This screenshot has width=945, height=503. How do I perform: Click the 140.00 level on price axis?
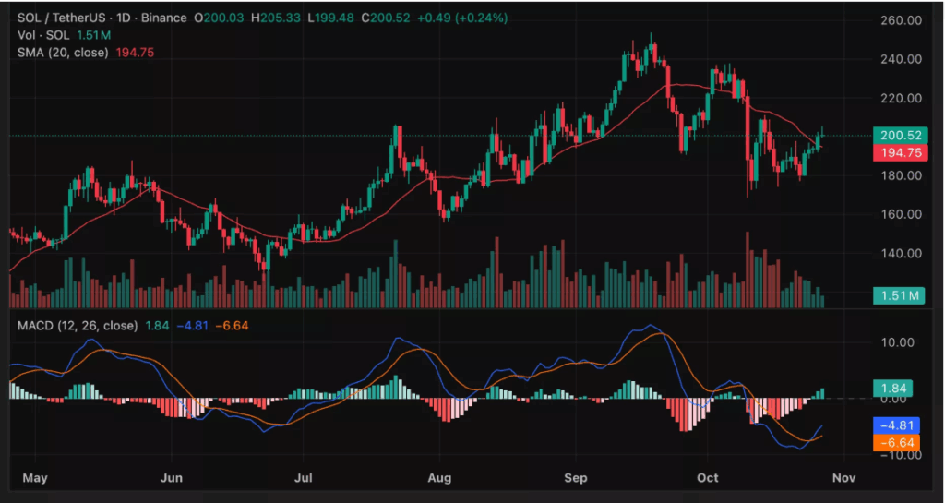[901, 253]
